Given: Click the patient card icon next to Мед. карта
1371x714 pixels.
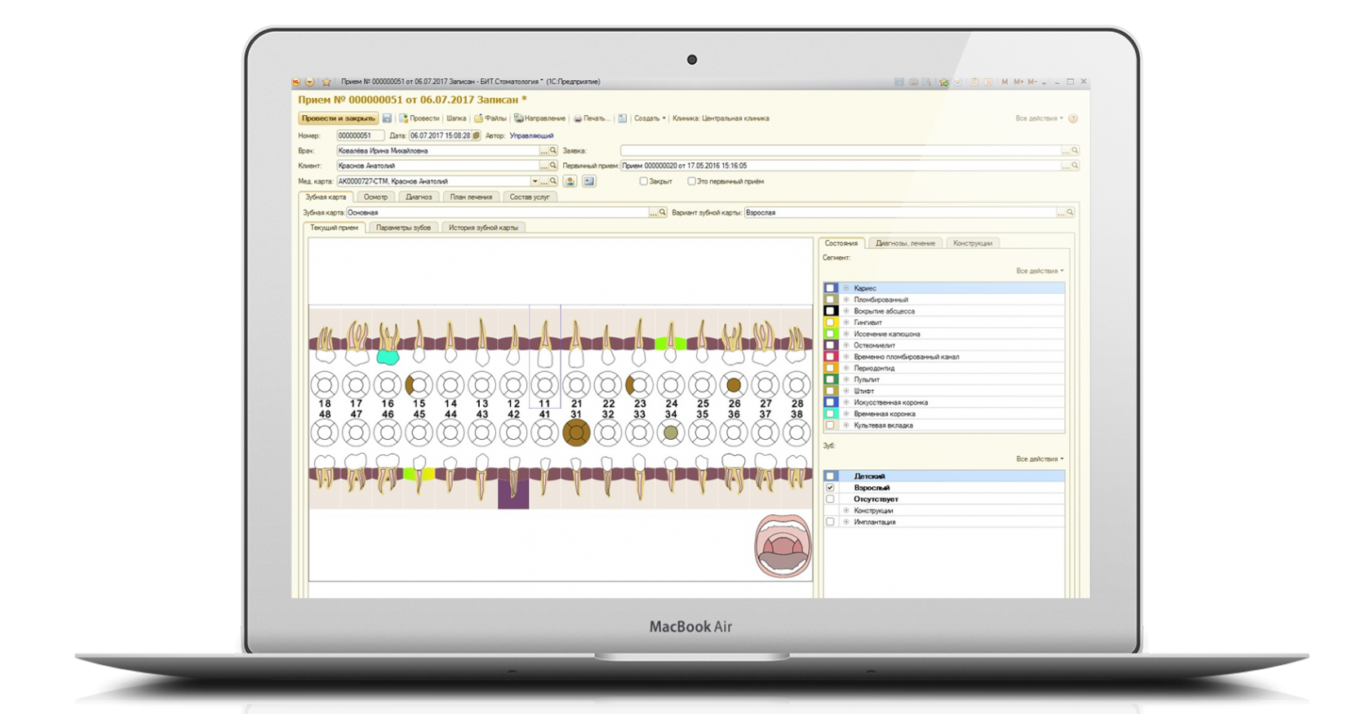Looking at the screenshot, I should [570, 181].
